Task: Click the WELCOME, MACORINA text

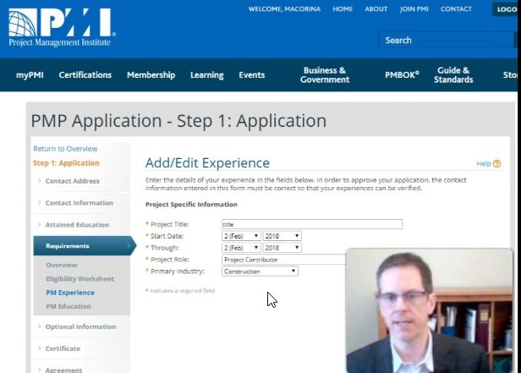Action: coord(284,9)
